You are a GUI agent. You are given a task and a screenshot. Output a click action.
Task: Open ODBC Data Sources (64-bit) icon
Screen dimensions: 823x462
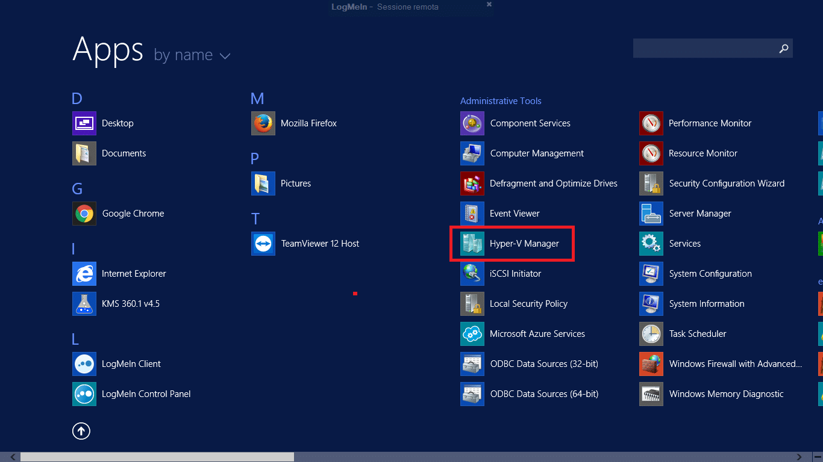pos(472,394)
